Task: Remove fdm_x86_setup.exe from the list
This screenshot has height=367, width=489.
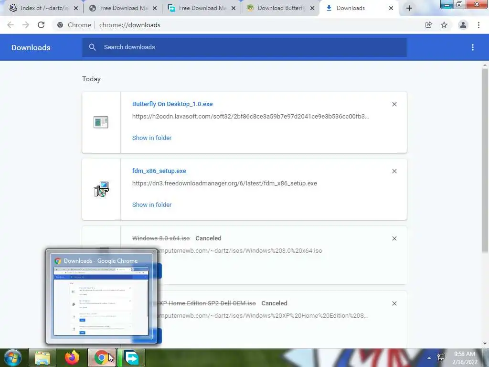Action: tap(394, 171)
